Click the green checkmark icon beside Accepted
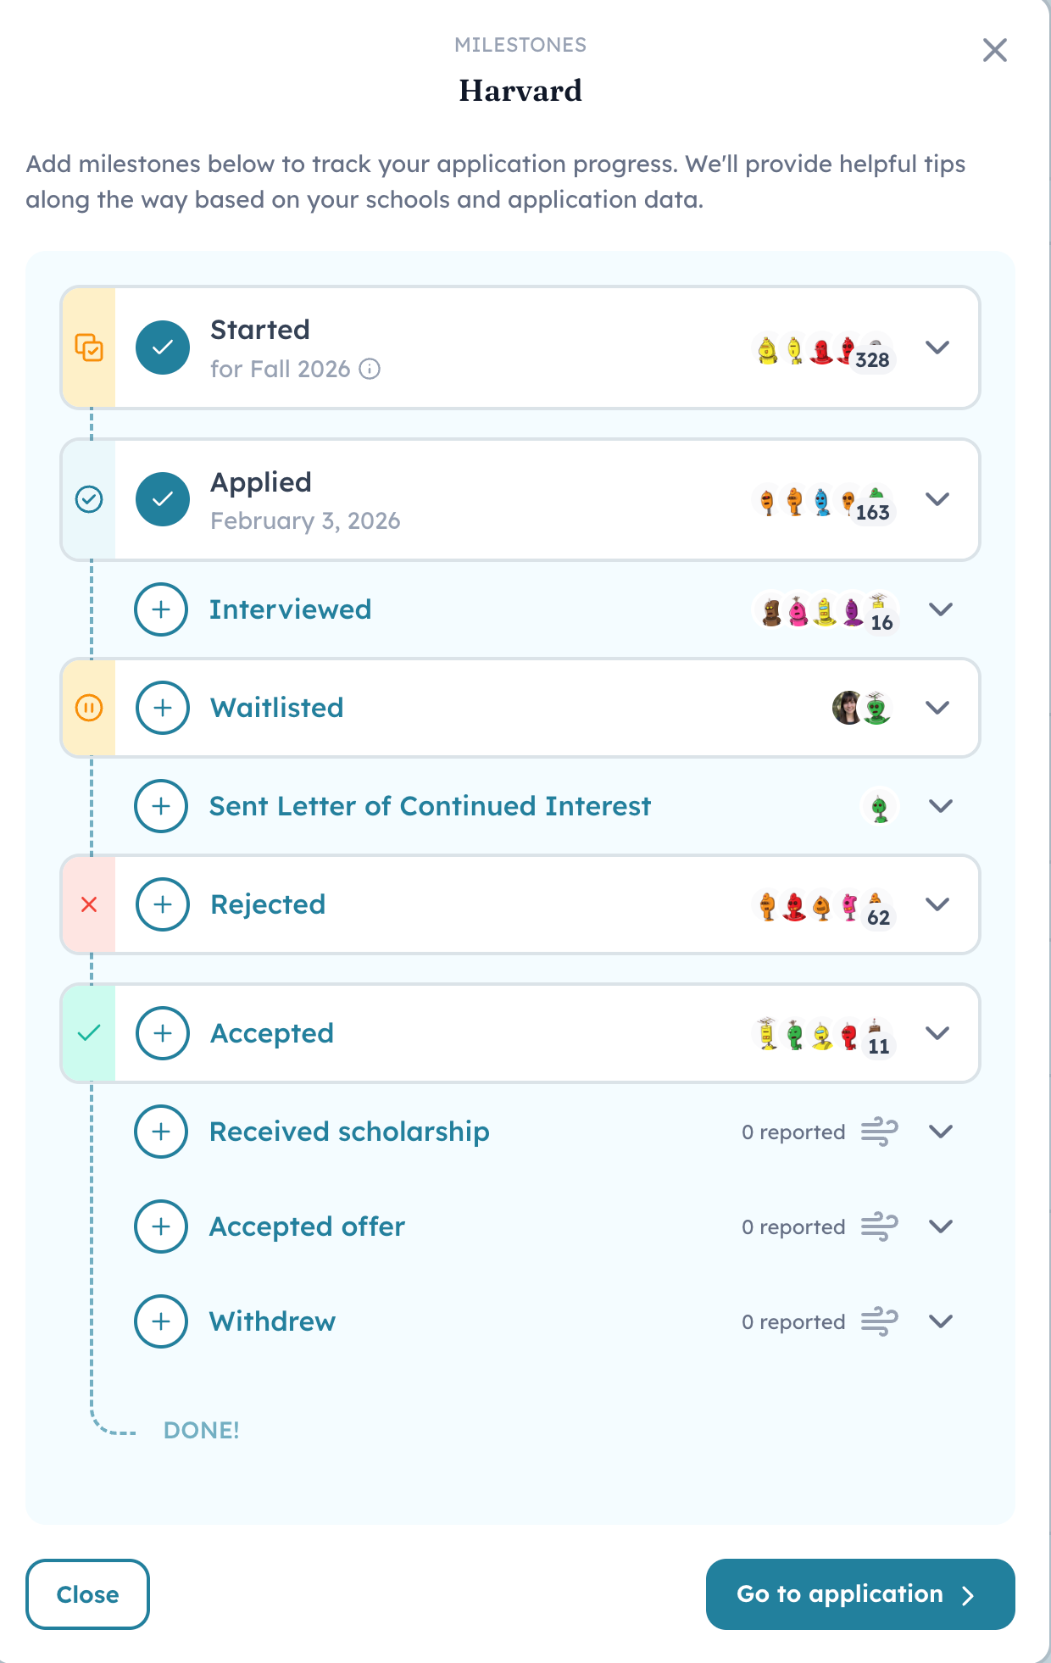The image size is (1051, 1663). click(89, 1032)
